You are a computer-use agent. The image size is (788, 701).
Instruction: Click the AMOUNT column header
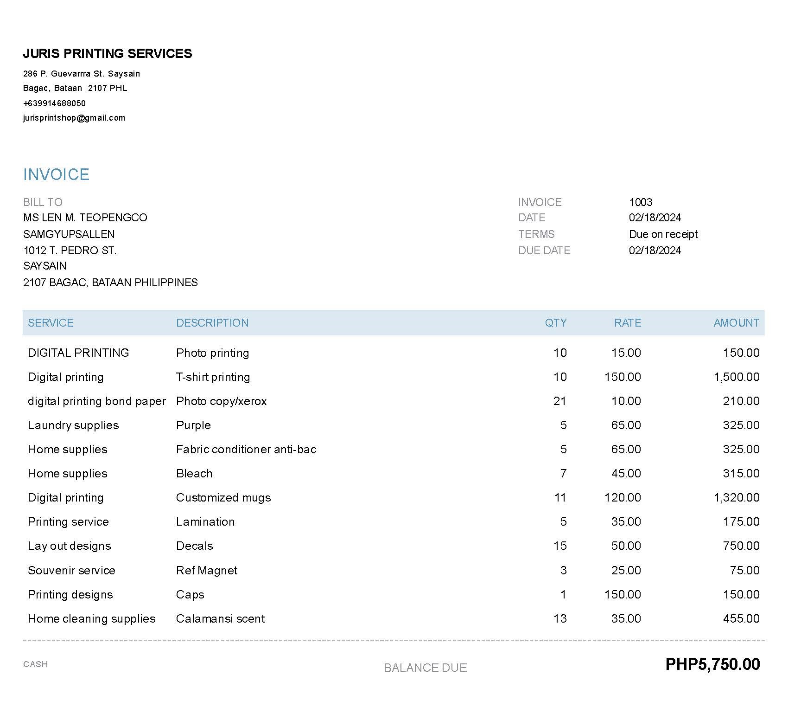[737, 323]
